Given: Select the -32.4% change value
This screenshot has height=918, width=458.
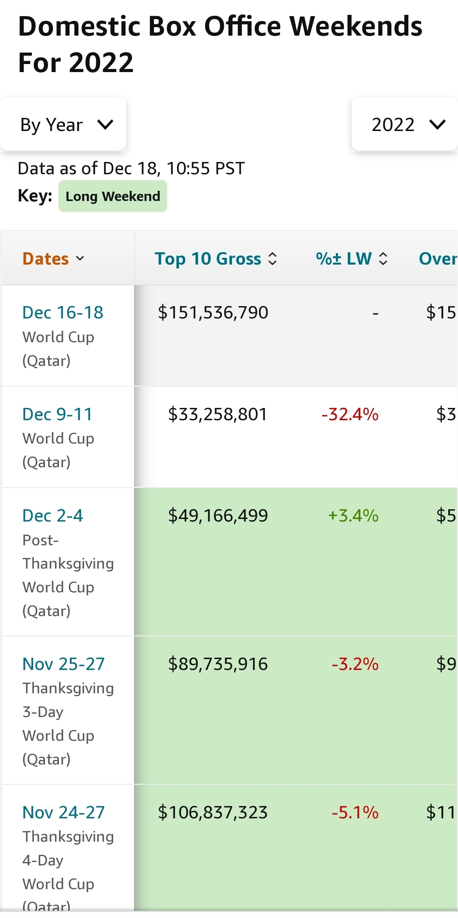Looking at the screenshot, I should [350, 414].
